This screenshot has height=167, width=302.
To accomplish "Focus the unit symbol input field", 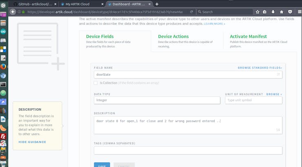I will [253, 100].
